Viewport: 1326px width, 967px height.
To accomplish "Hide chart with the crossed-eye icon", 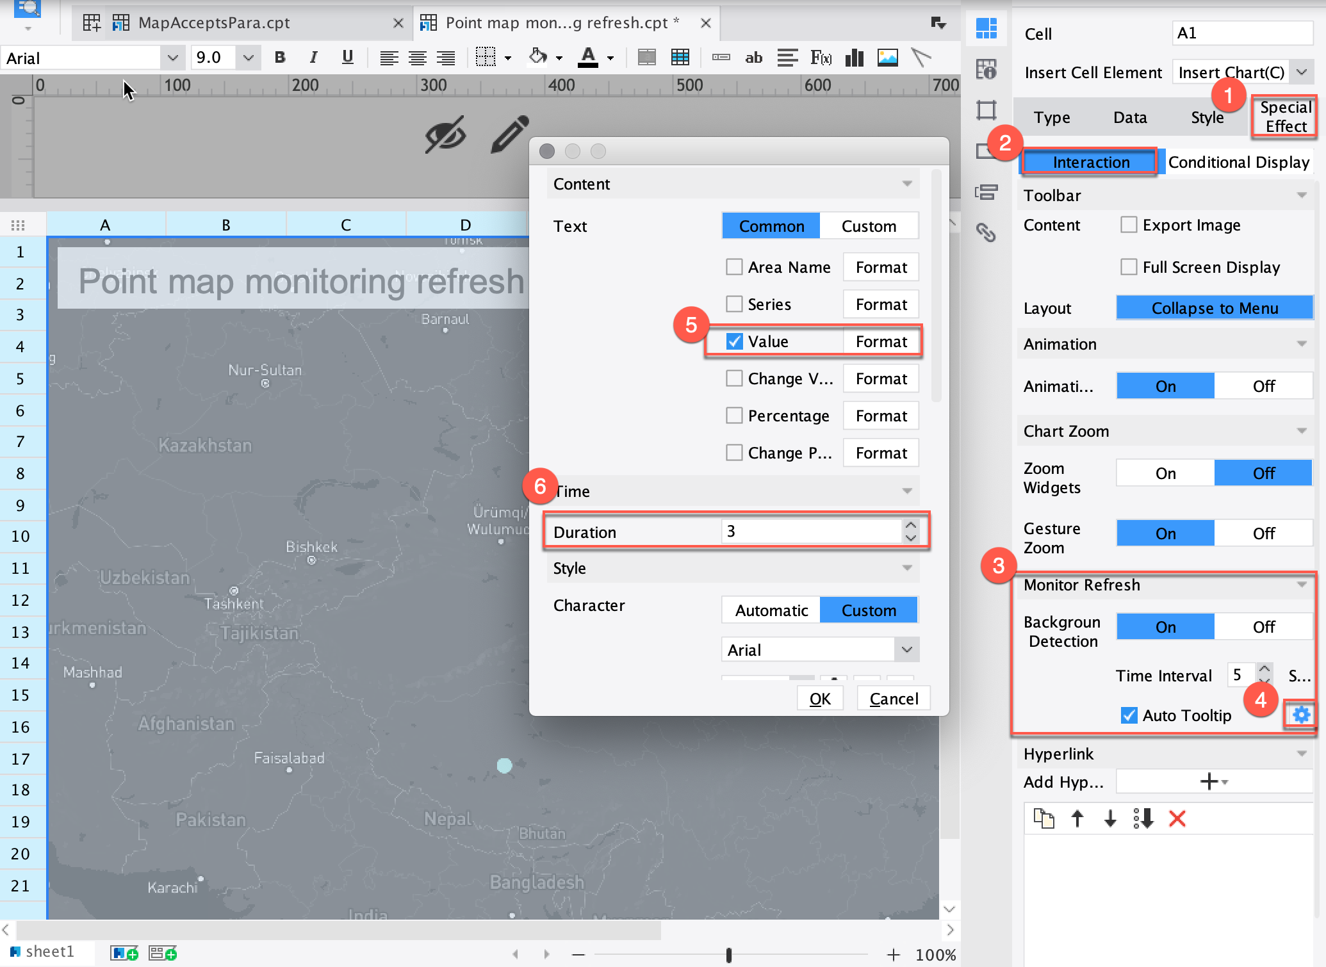I will tap(446, 134).
